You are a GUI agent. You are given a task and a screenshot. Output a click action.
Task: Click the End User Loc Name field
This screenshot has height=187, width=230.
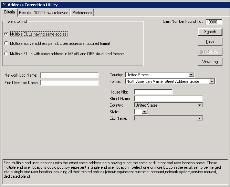70,82
